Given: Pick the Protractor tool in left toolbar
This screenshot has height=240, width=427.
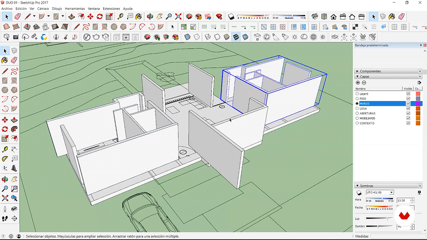Looking at the screenshot, I should [x=5, y=159].
